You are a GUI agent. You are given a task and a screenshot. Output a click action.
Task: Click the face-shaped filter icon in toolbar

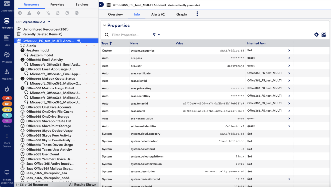click(x=58, y=13)
